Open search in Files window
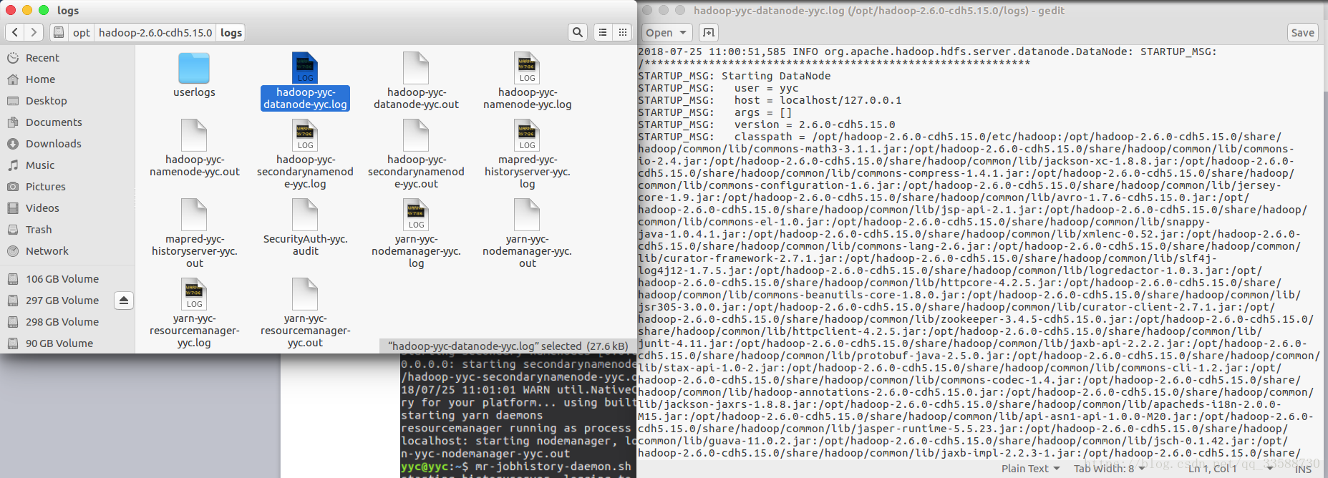This screenshot has width=1328, height=478. (x=578, y=32)
